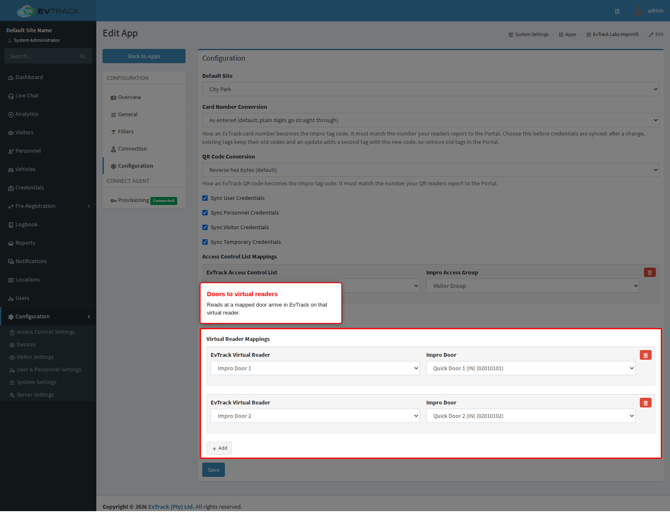Image resolution: width=670 pixels, height=517 pixels.
Task: Open the Provisioning connect agent tab
Action: coord(144,201)
